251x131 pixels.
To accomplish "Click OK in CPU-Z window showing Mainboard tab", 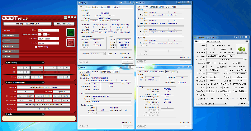I will pos(128,127).
